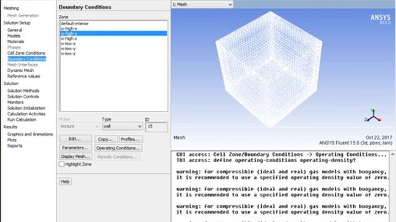The image size is (396, 222).
Task: Open Monitors page
Action: coord(15,102)
